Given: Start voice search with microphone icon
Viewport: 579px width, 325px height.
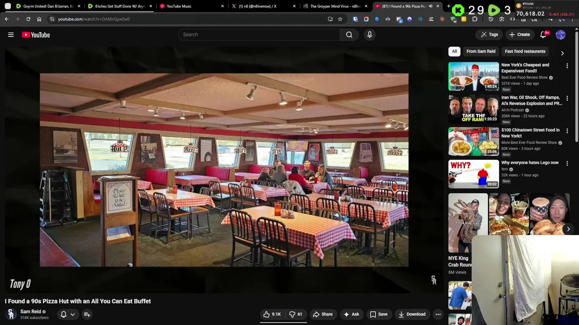Looking at the screenshot, I should coord(370,35).
